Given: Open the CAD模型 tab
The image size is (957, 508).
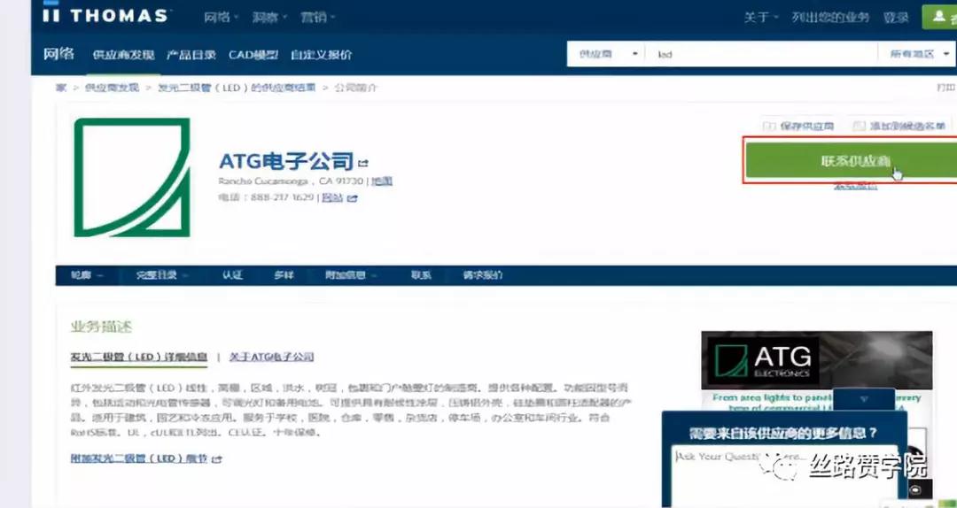Looking at the screenshot, I should pos(253,54).
